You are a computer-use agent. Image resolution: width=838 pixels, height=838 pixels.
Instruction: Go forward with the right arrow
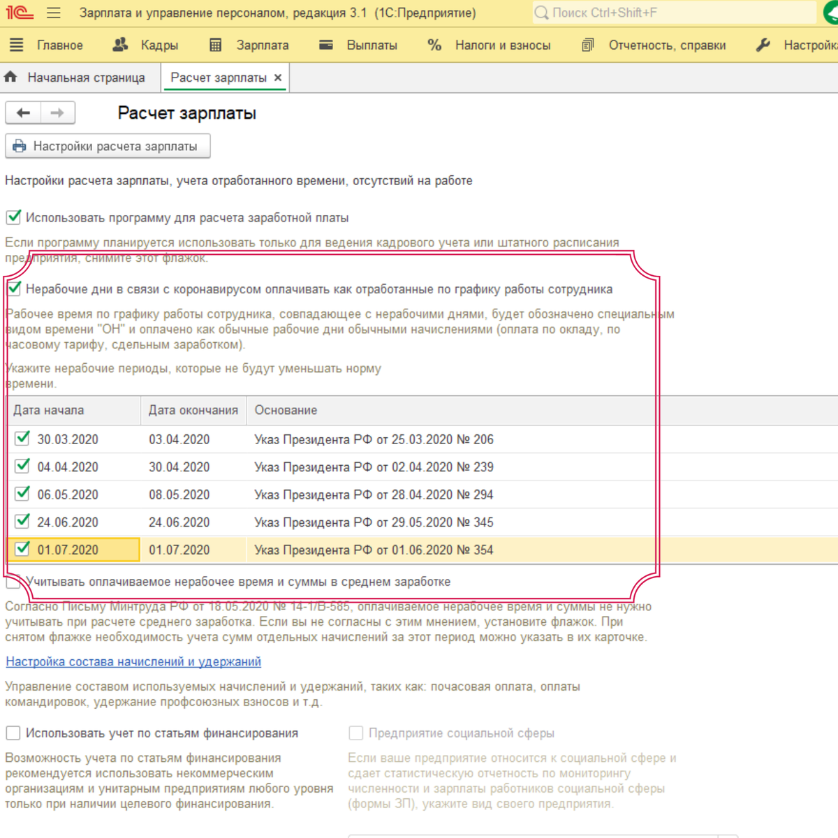(58, 112)
